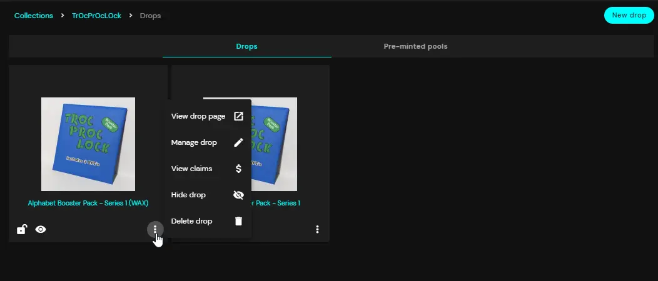Click the pencil icon beside Manage drop

point(238,142)
